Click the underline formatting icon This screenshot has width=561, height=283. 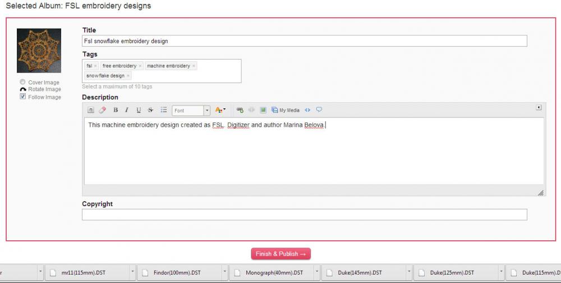coord(139,110)
